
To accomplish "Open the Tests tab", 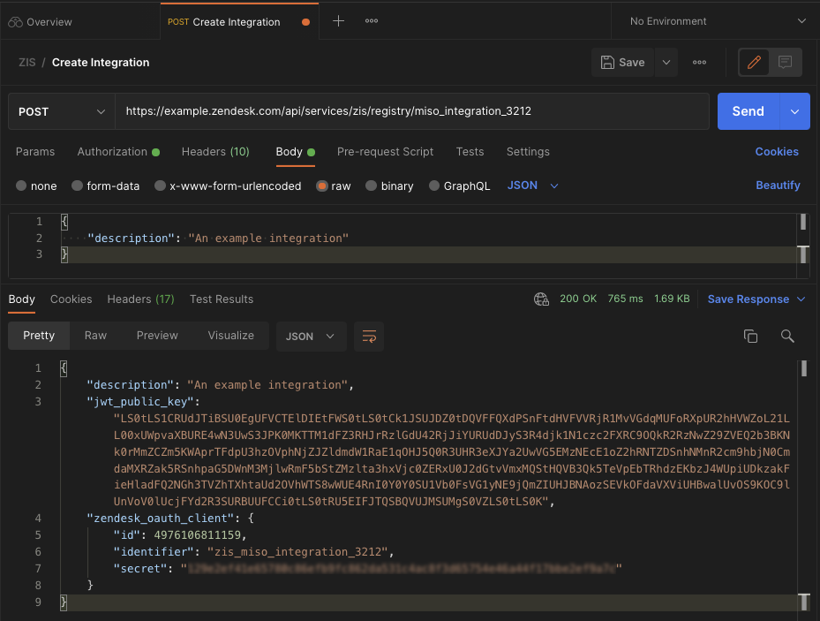I will [x=470, y=152].
